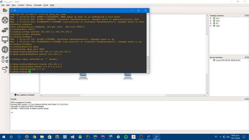Open Windows Store from taskbar
This screenshot has height=140, width=249.
pos(49,137)
